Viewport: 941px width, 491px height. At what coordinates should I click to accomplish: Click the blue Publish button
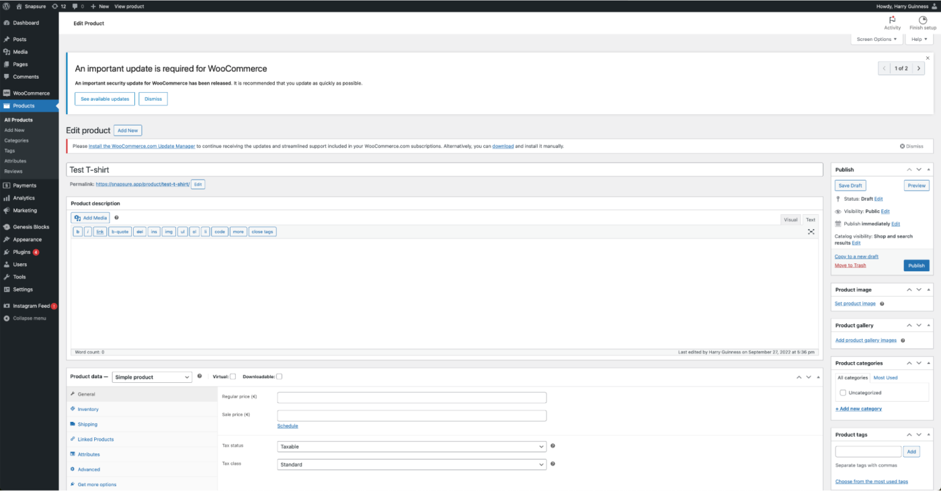click(x=917, y=265)
